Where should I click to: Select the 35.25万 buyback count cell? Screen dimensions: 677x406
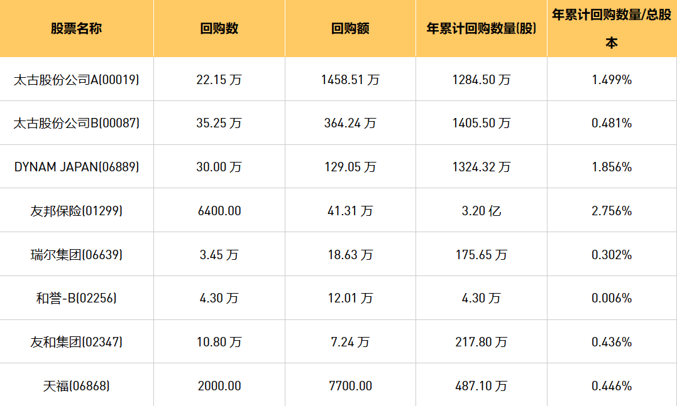coord(219,123)
